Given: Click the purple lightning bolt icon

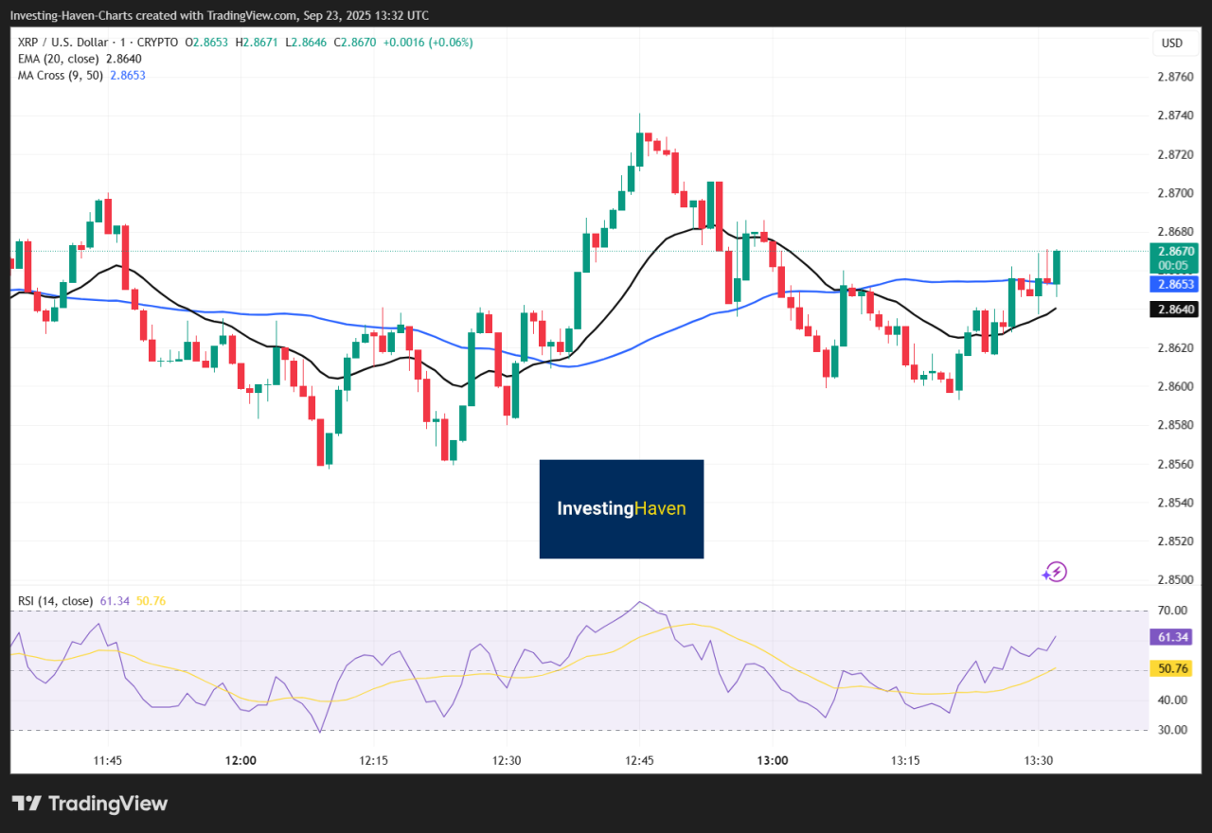Looking at the screenshot, I should 1055,572.
